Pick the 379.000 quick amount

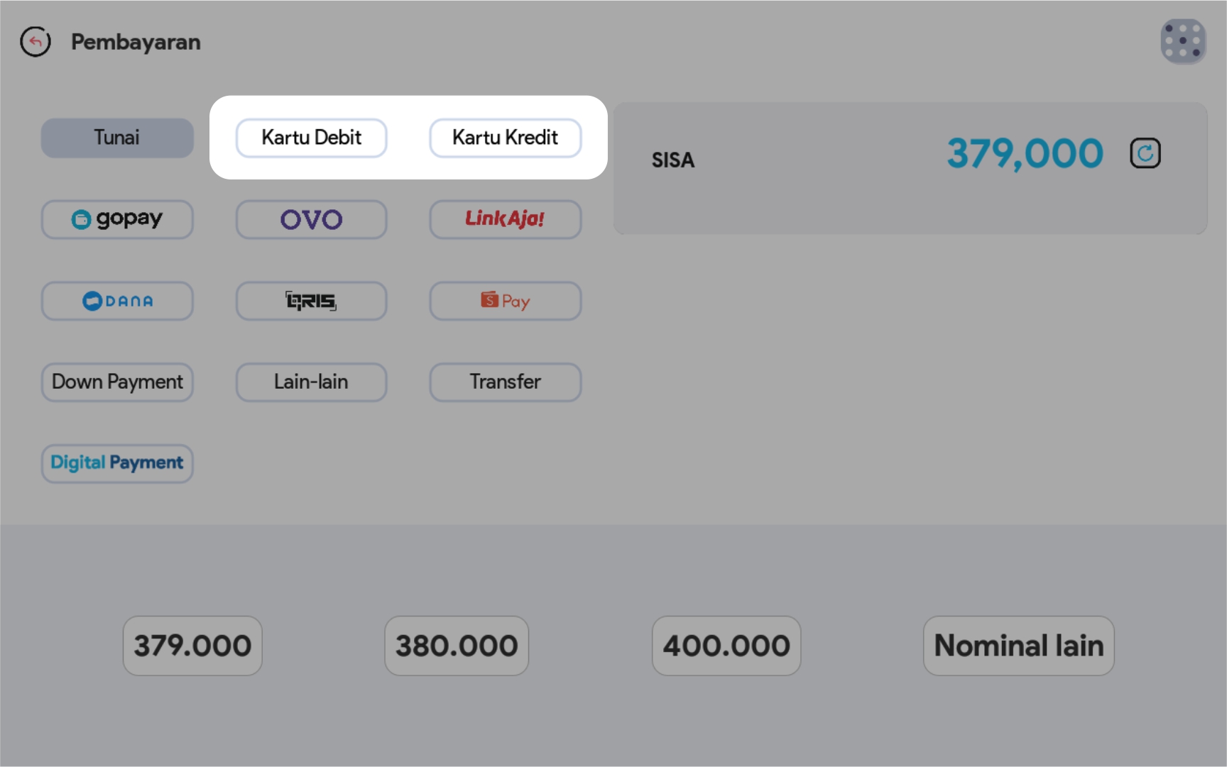coord(192,646)
